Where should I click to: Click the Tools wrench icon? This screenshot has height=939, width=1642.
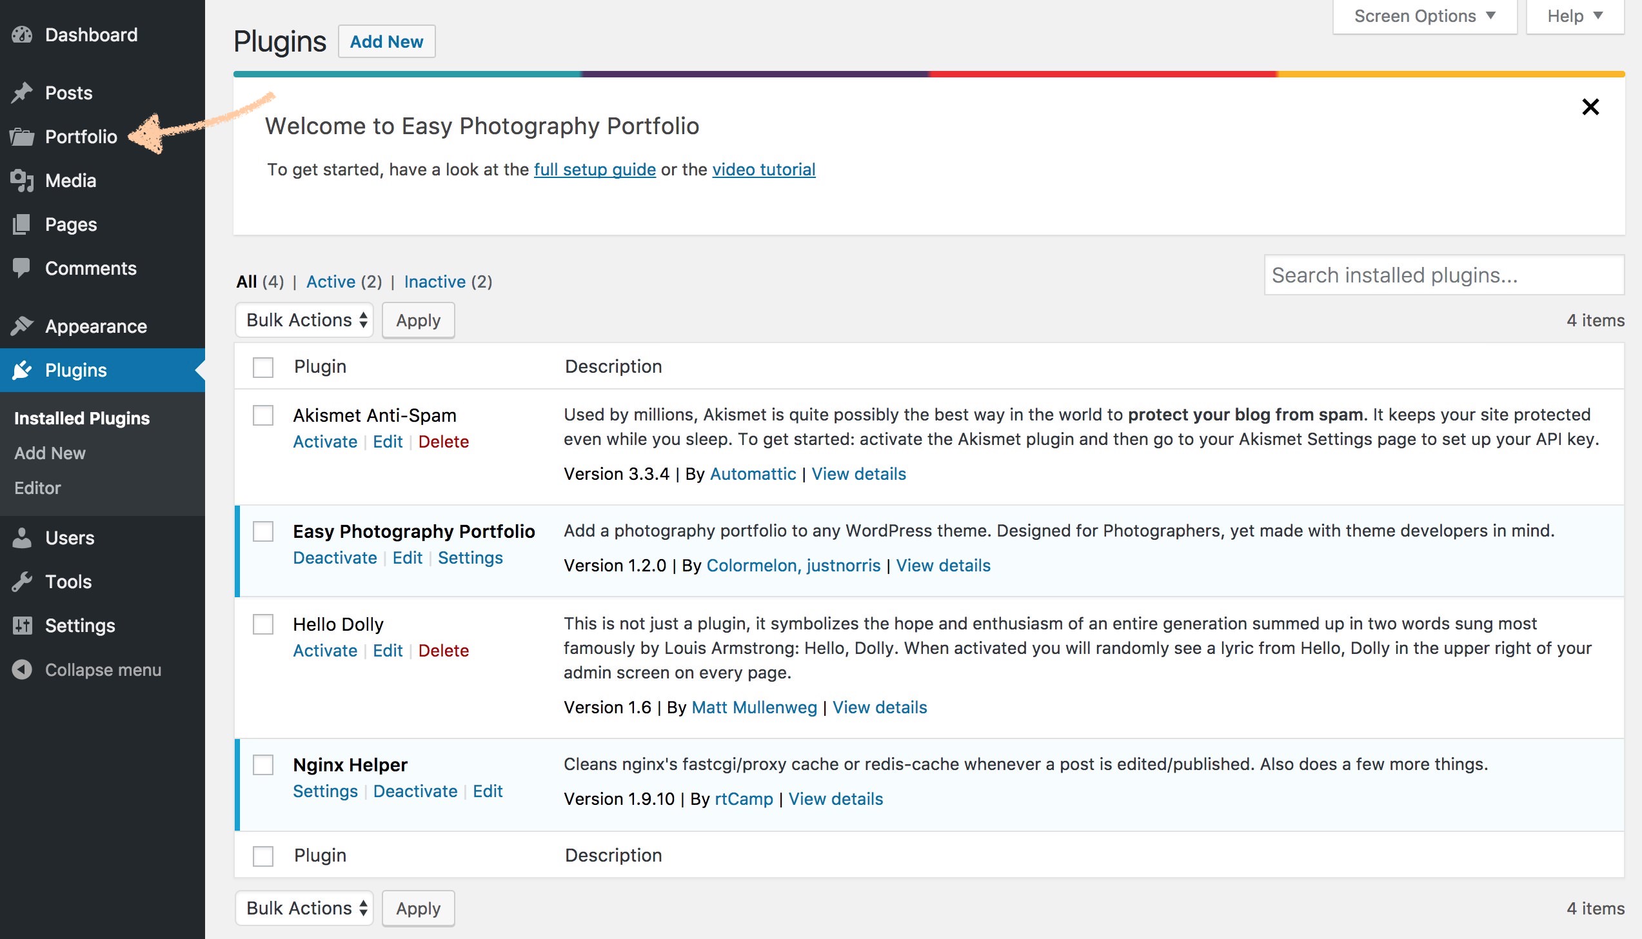(x=22, y=582)
